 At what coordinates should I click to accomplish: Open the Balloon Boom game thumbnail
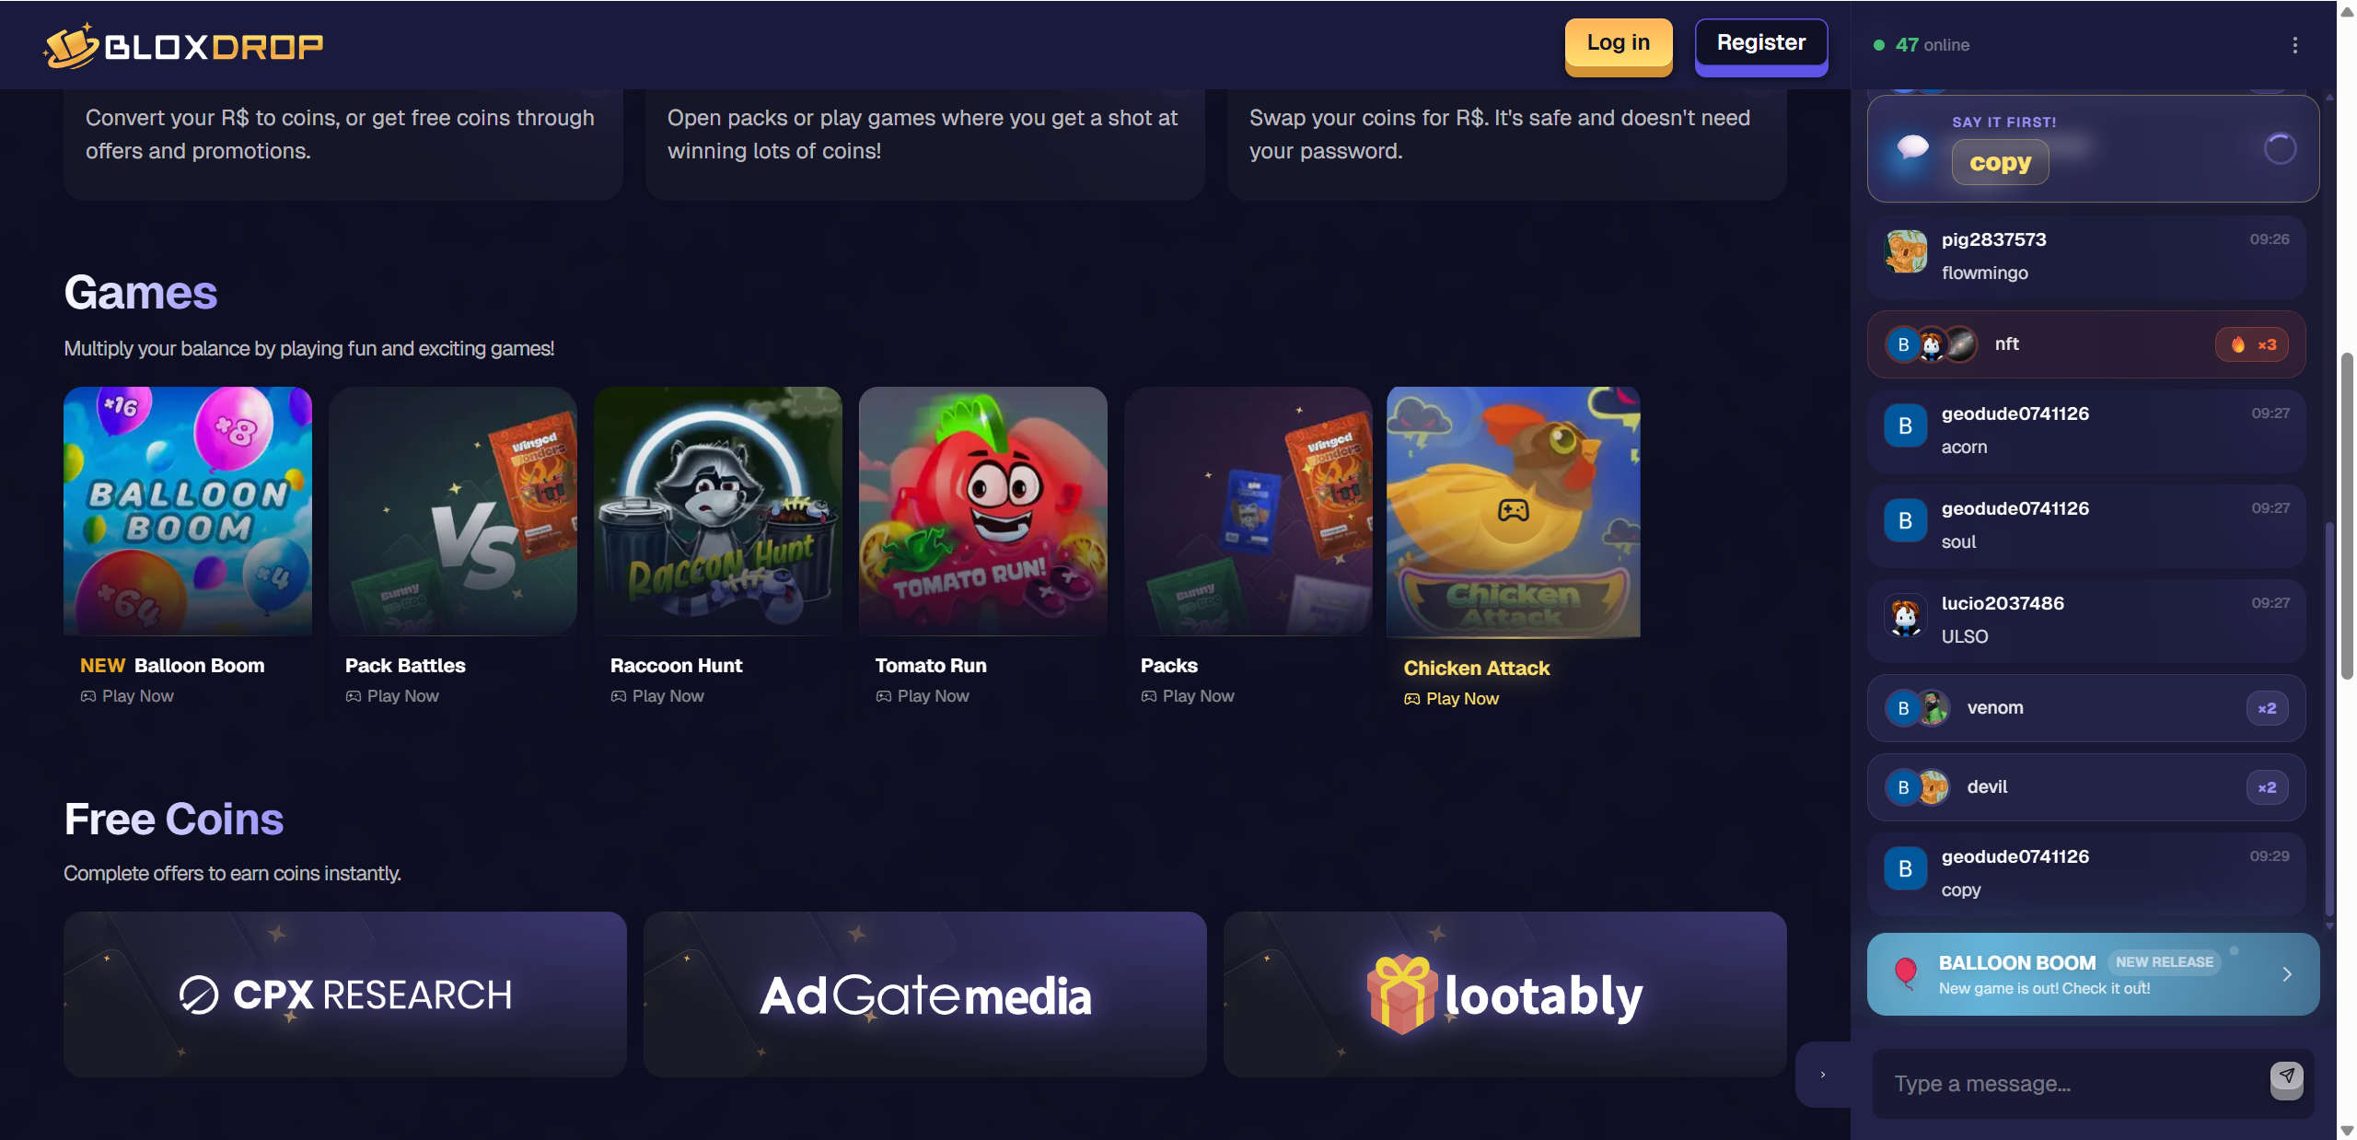[x=188, y=511]
